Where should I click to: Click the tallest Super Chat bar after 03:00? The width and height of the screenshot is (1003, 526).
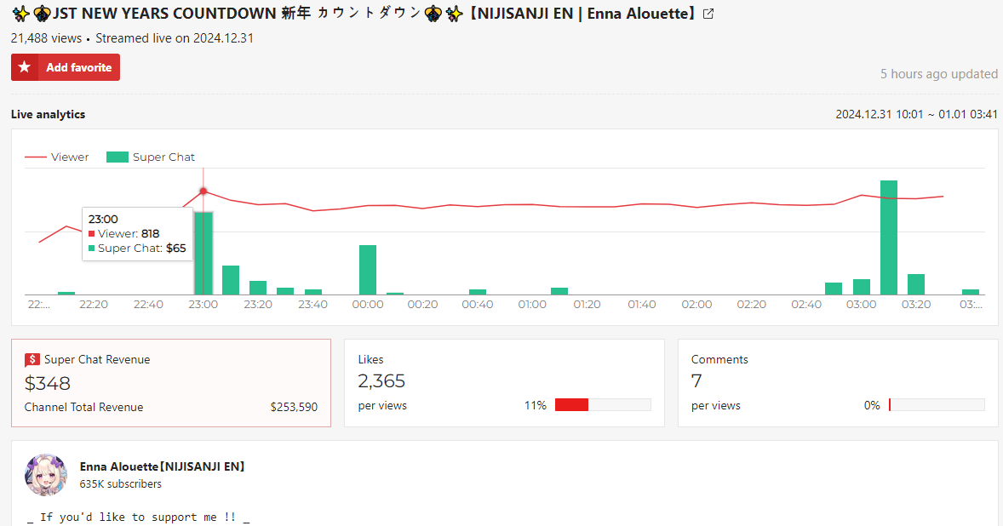click(889, 237)
